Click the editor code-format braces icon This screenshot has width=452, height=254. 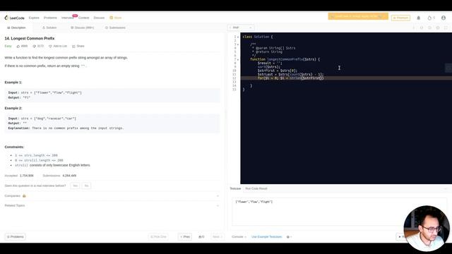(422, 28)
